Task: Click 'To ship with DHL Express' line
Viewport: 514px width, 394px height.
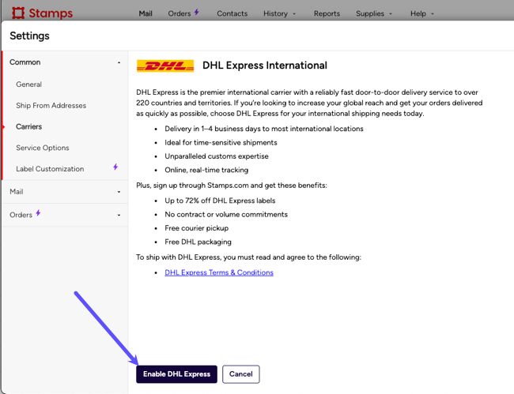Action: pyautogui.click(x=248, y=257)
